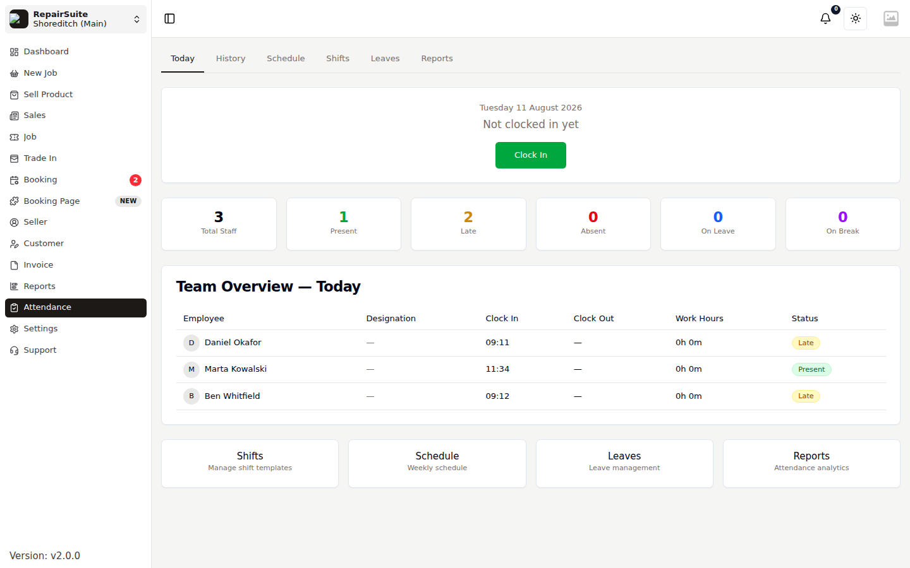Click Ben Whitfield's avatar circle
This screenshot has width=910, height=568.
(x=191, y=396)
